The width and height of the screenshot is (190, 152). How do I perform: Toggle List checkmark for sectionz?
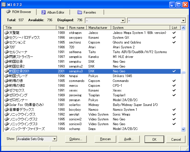pos(174,42)
